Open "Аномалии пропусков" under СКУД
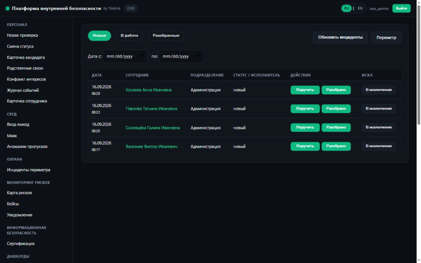This screenshot has width=421, height=263. click(x=27, y=147)
